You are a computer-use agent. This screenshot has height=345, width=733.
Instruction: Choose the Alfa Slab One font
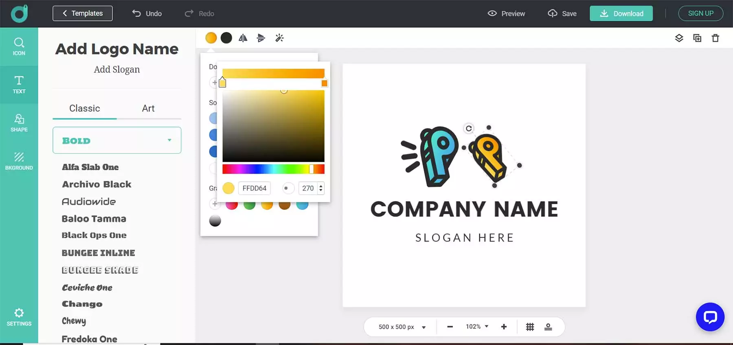pos(90,167)
